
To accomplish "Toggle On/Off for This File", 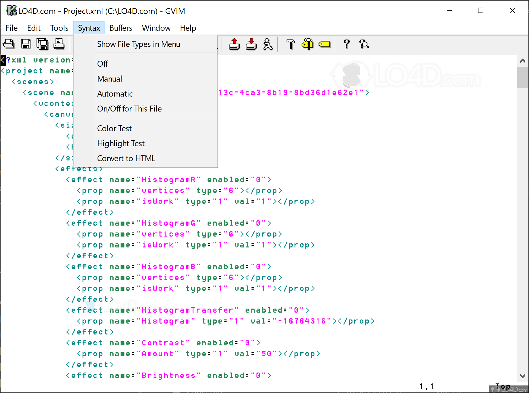I will [x=129, y=109].
